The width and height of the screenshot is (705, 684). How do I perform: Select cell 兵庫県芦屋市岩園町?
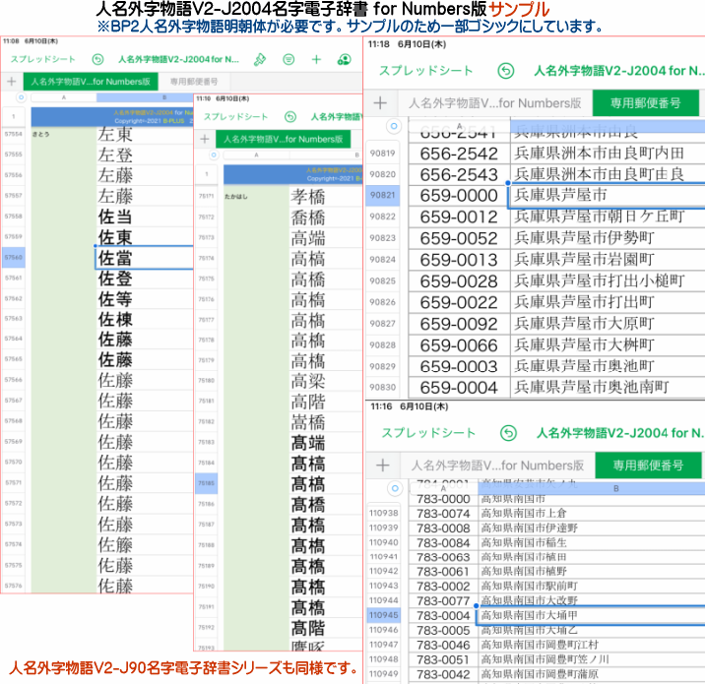click(608, 260)
